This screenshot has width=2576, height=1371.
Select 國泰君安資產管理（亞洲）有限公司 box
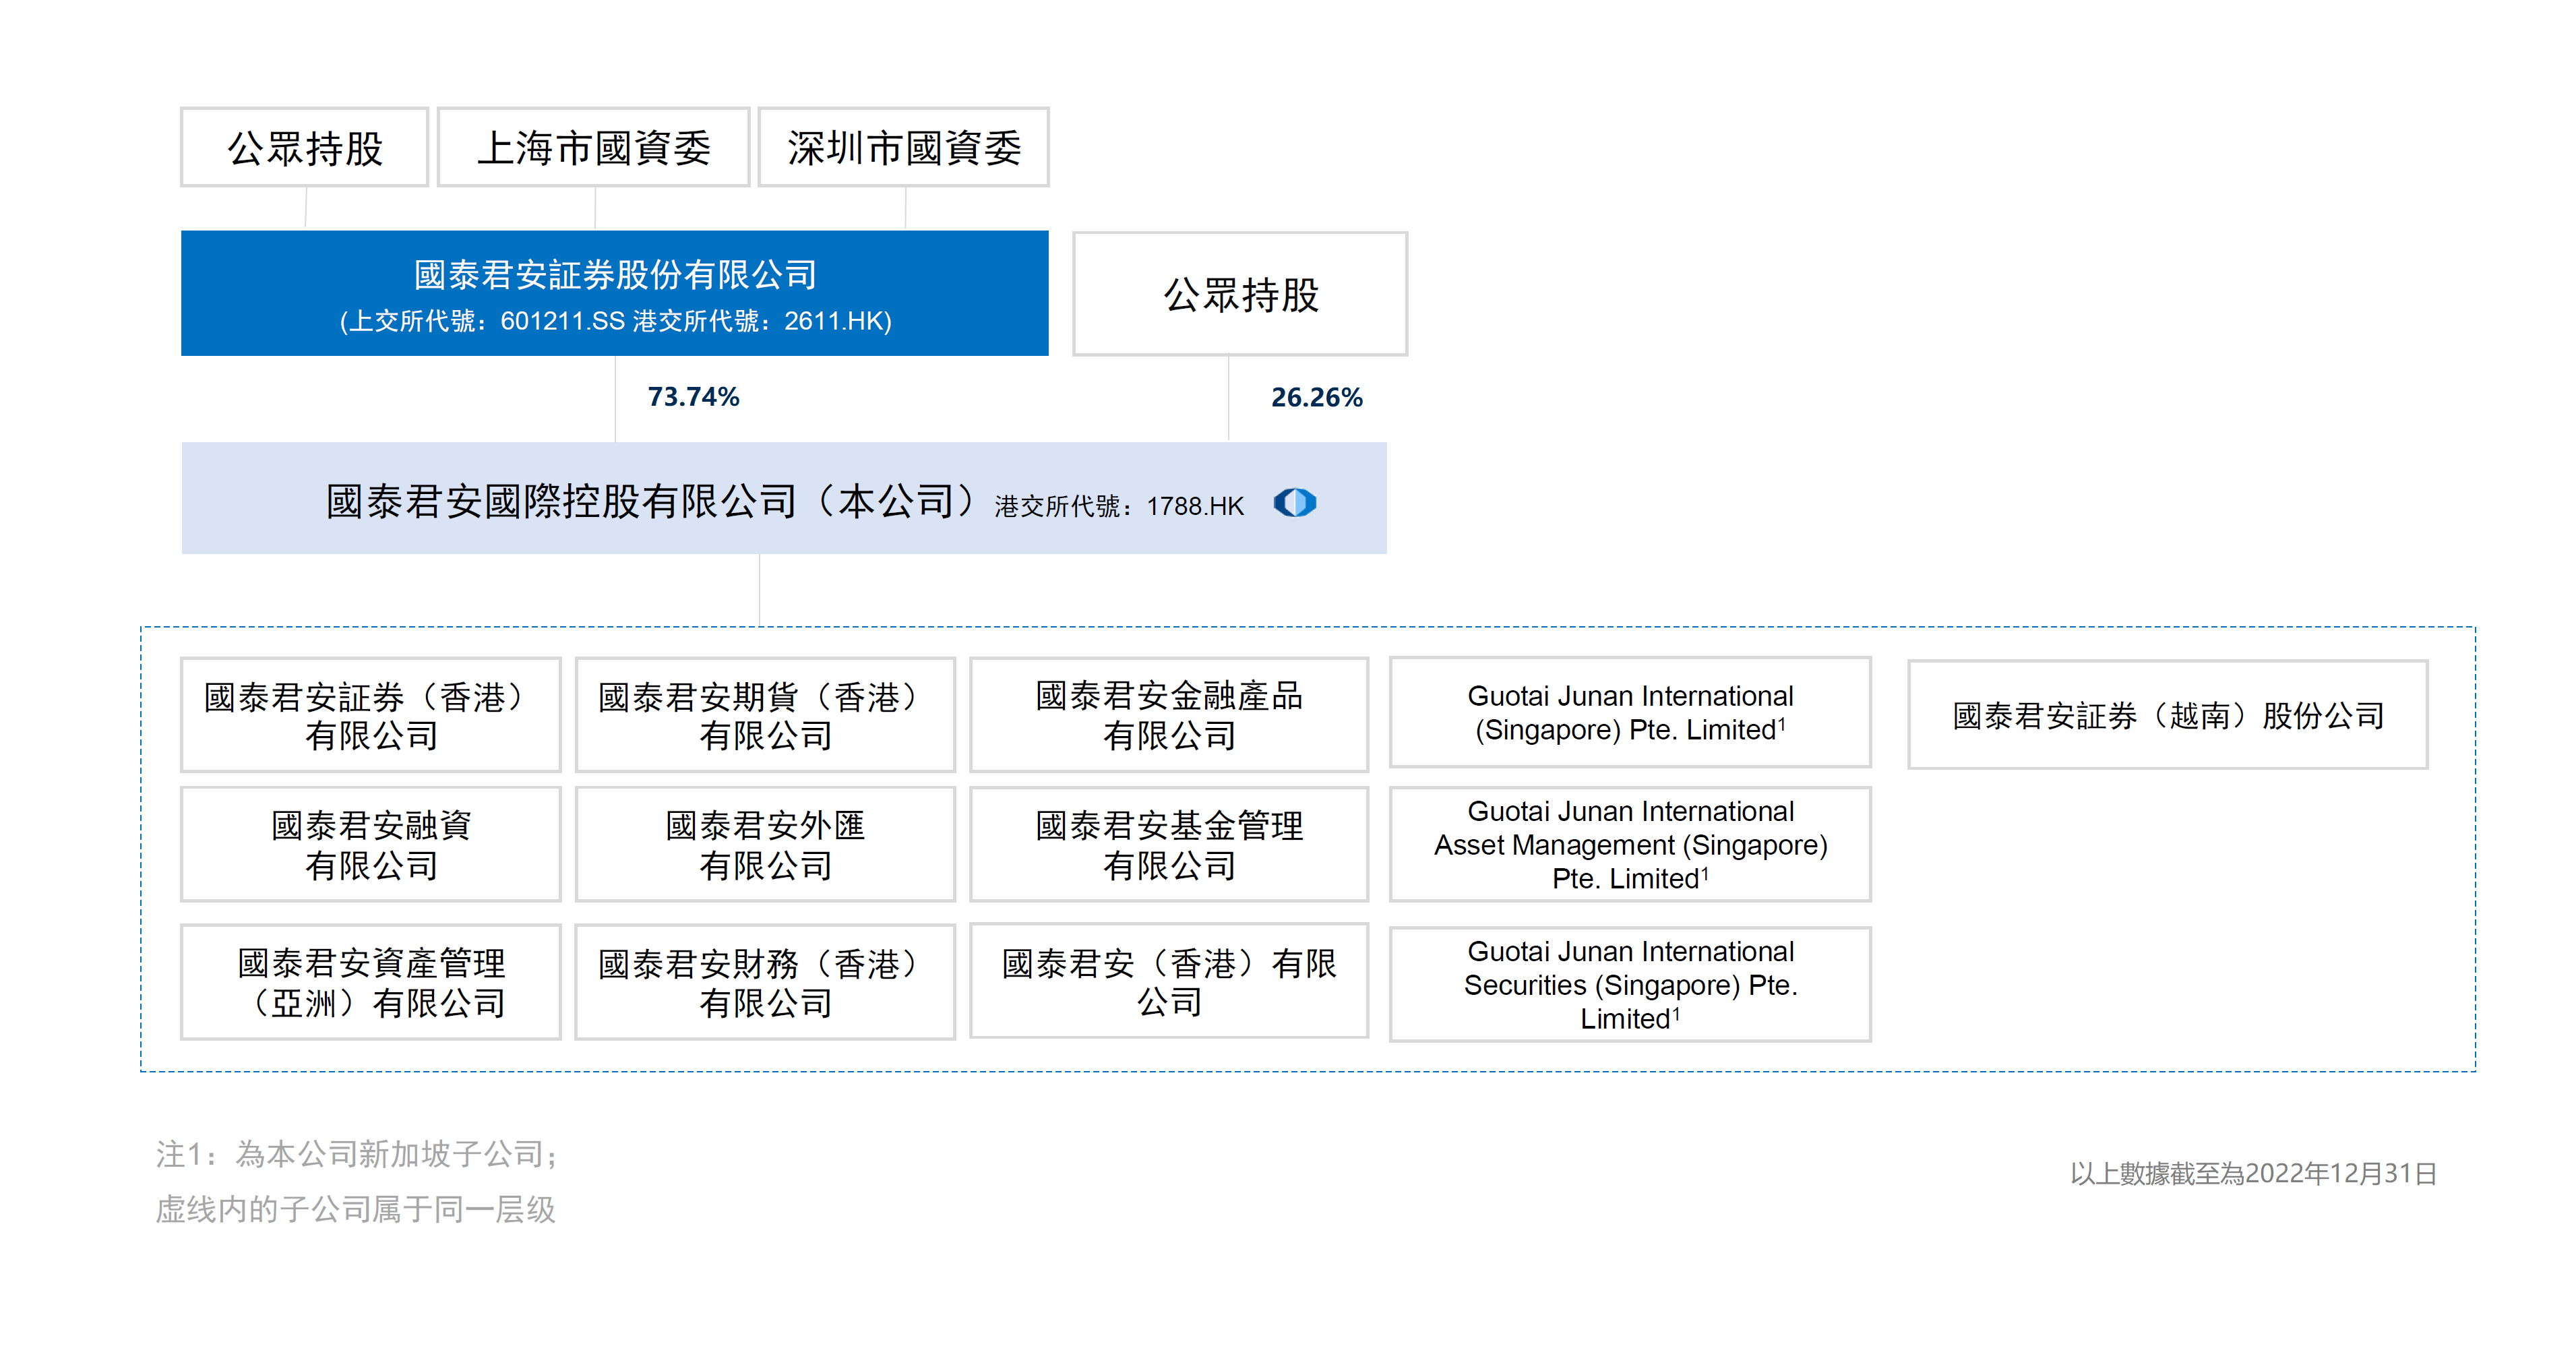371,982
